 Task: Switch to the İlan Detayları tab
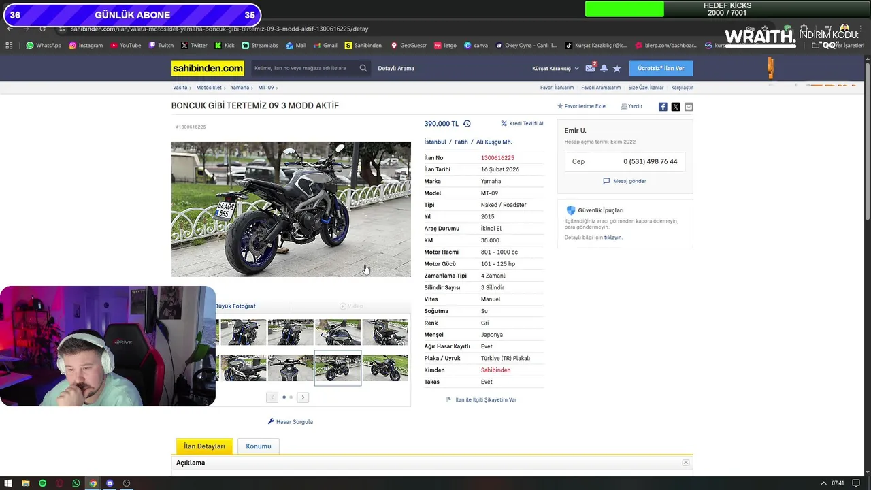coord(204,446)
